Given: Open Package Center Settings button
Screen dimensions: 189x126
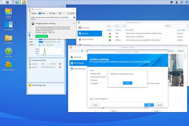Looking at the screenshot, I should tap(180, 51).
